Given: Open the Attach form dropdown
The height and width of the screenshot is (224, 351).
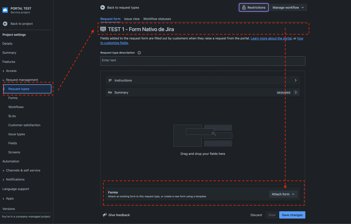Looking at the screenshot, I should [283, 194].
